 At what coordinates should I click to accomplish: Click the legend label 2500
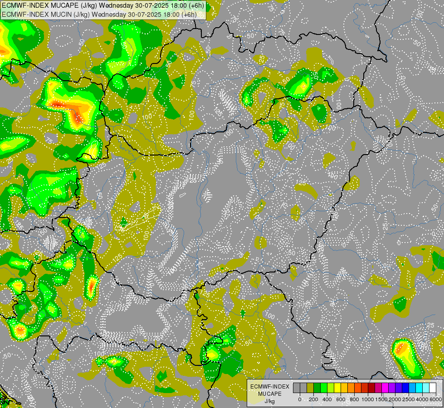pos(409,399)
